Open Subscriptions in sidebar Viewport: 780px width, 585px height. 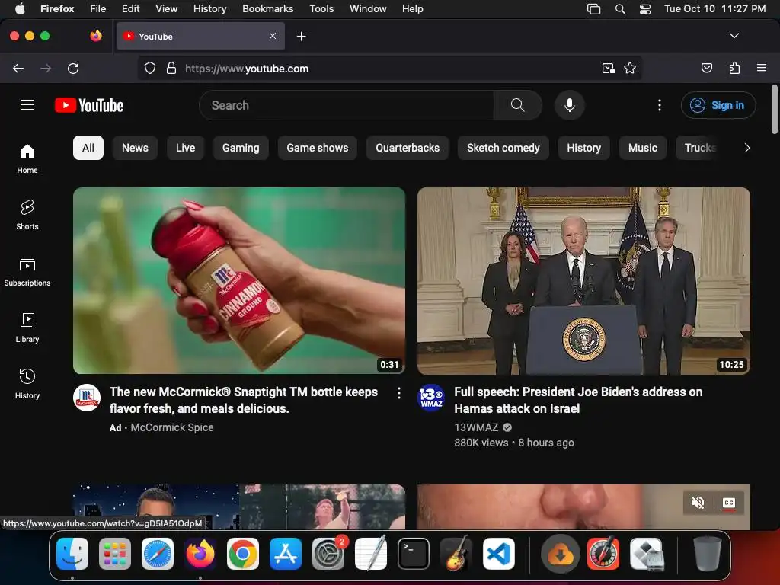(x=27, y=271)
